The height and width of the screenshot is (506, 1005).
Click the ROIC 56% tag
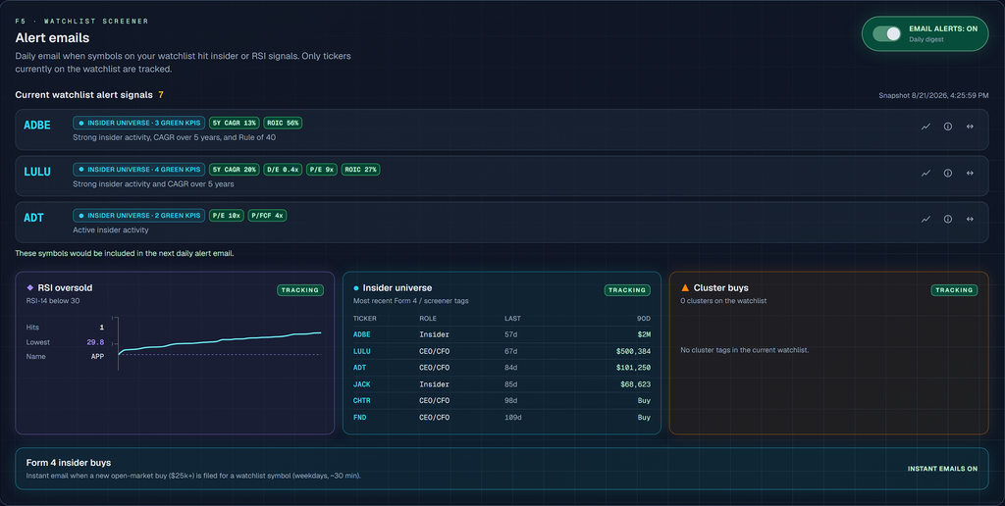click(x=283, y=123)
